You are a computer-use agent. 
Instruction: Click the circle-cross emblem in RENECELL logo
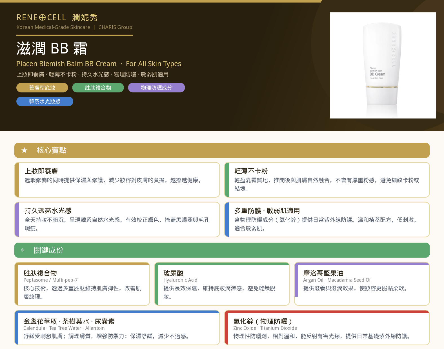coord(42,17)
